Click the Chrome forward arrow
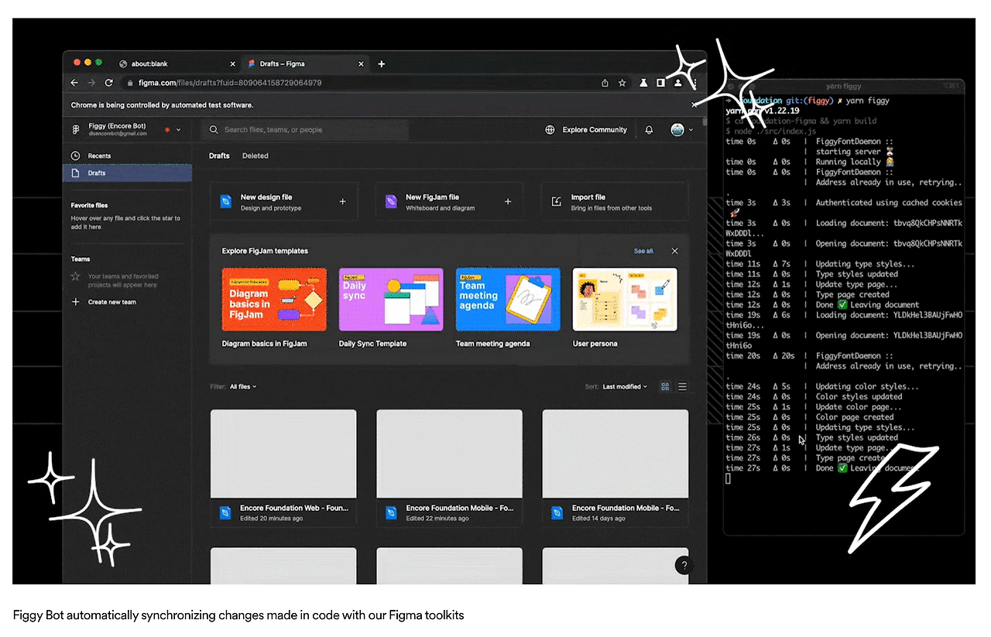 point(91,83)
